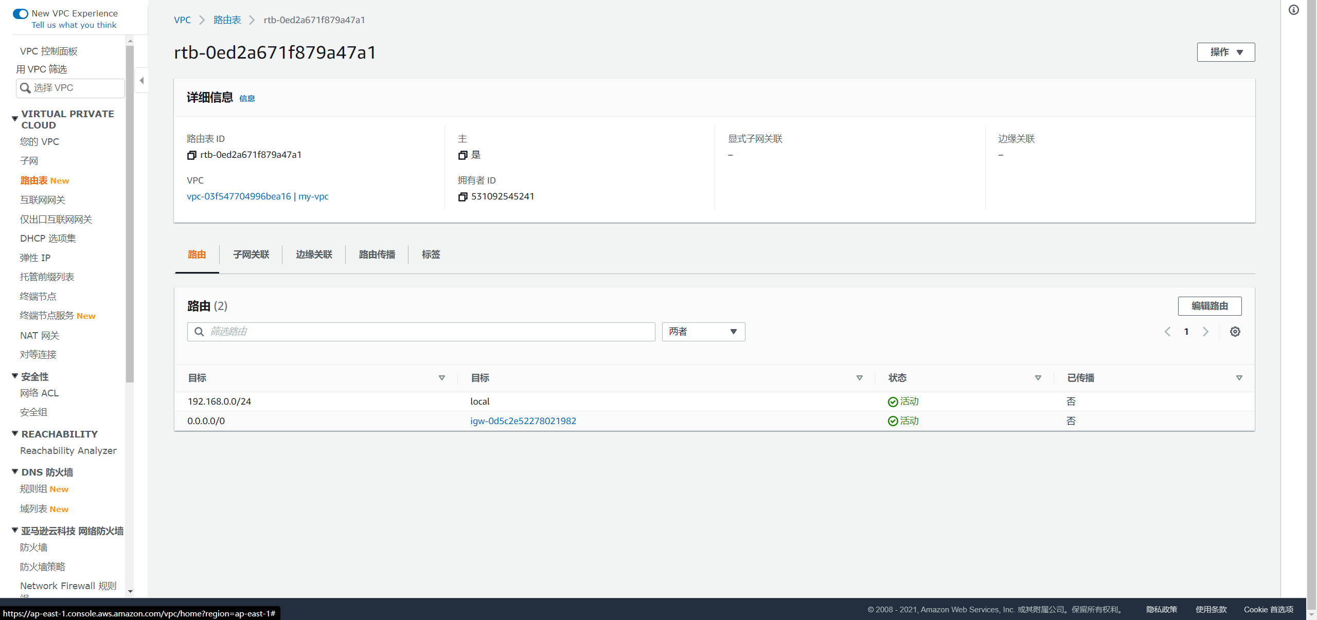Collapse the VIRTUAL PRIVATE CLOUD section
The height and width of the screenshot is (620, 1317).
[x=15, y=119]
